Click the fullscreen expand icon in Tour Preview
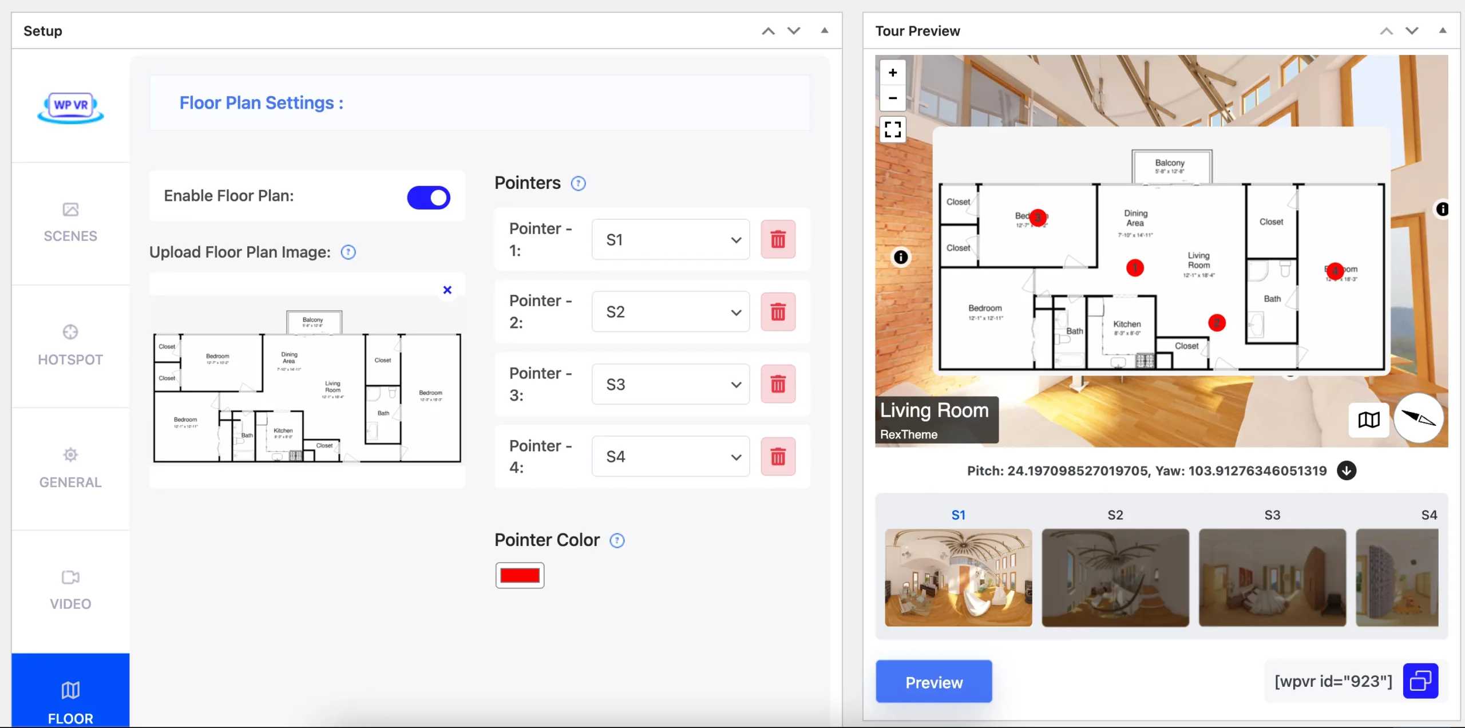Screen dimensions: 1465x728 click(892, 130)
